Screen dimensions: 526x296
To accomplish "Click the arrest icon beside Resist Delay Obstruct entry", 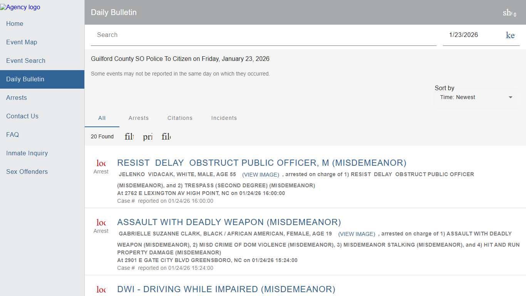I will 101,163.
